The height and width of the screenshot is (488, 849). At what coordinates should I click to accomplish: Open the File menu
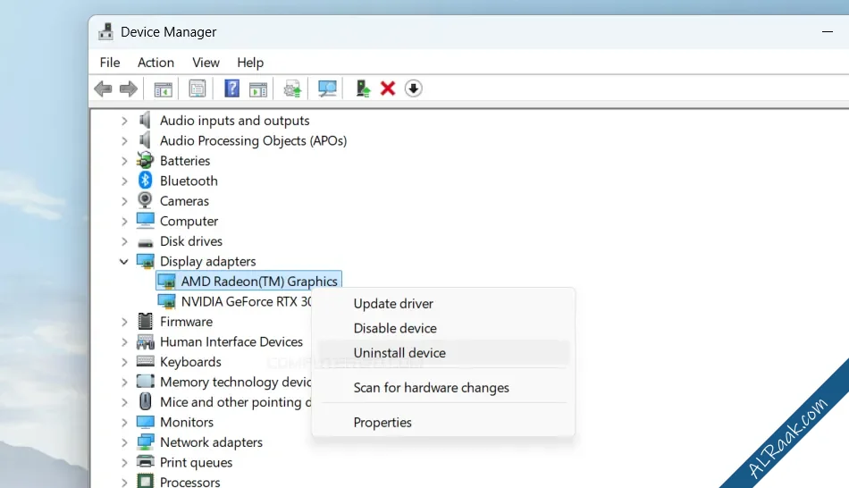point(110,63)
